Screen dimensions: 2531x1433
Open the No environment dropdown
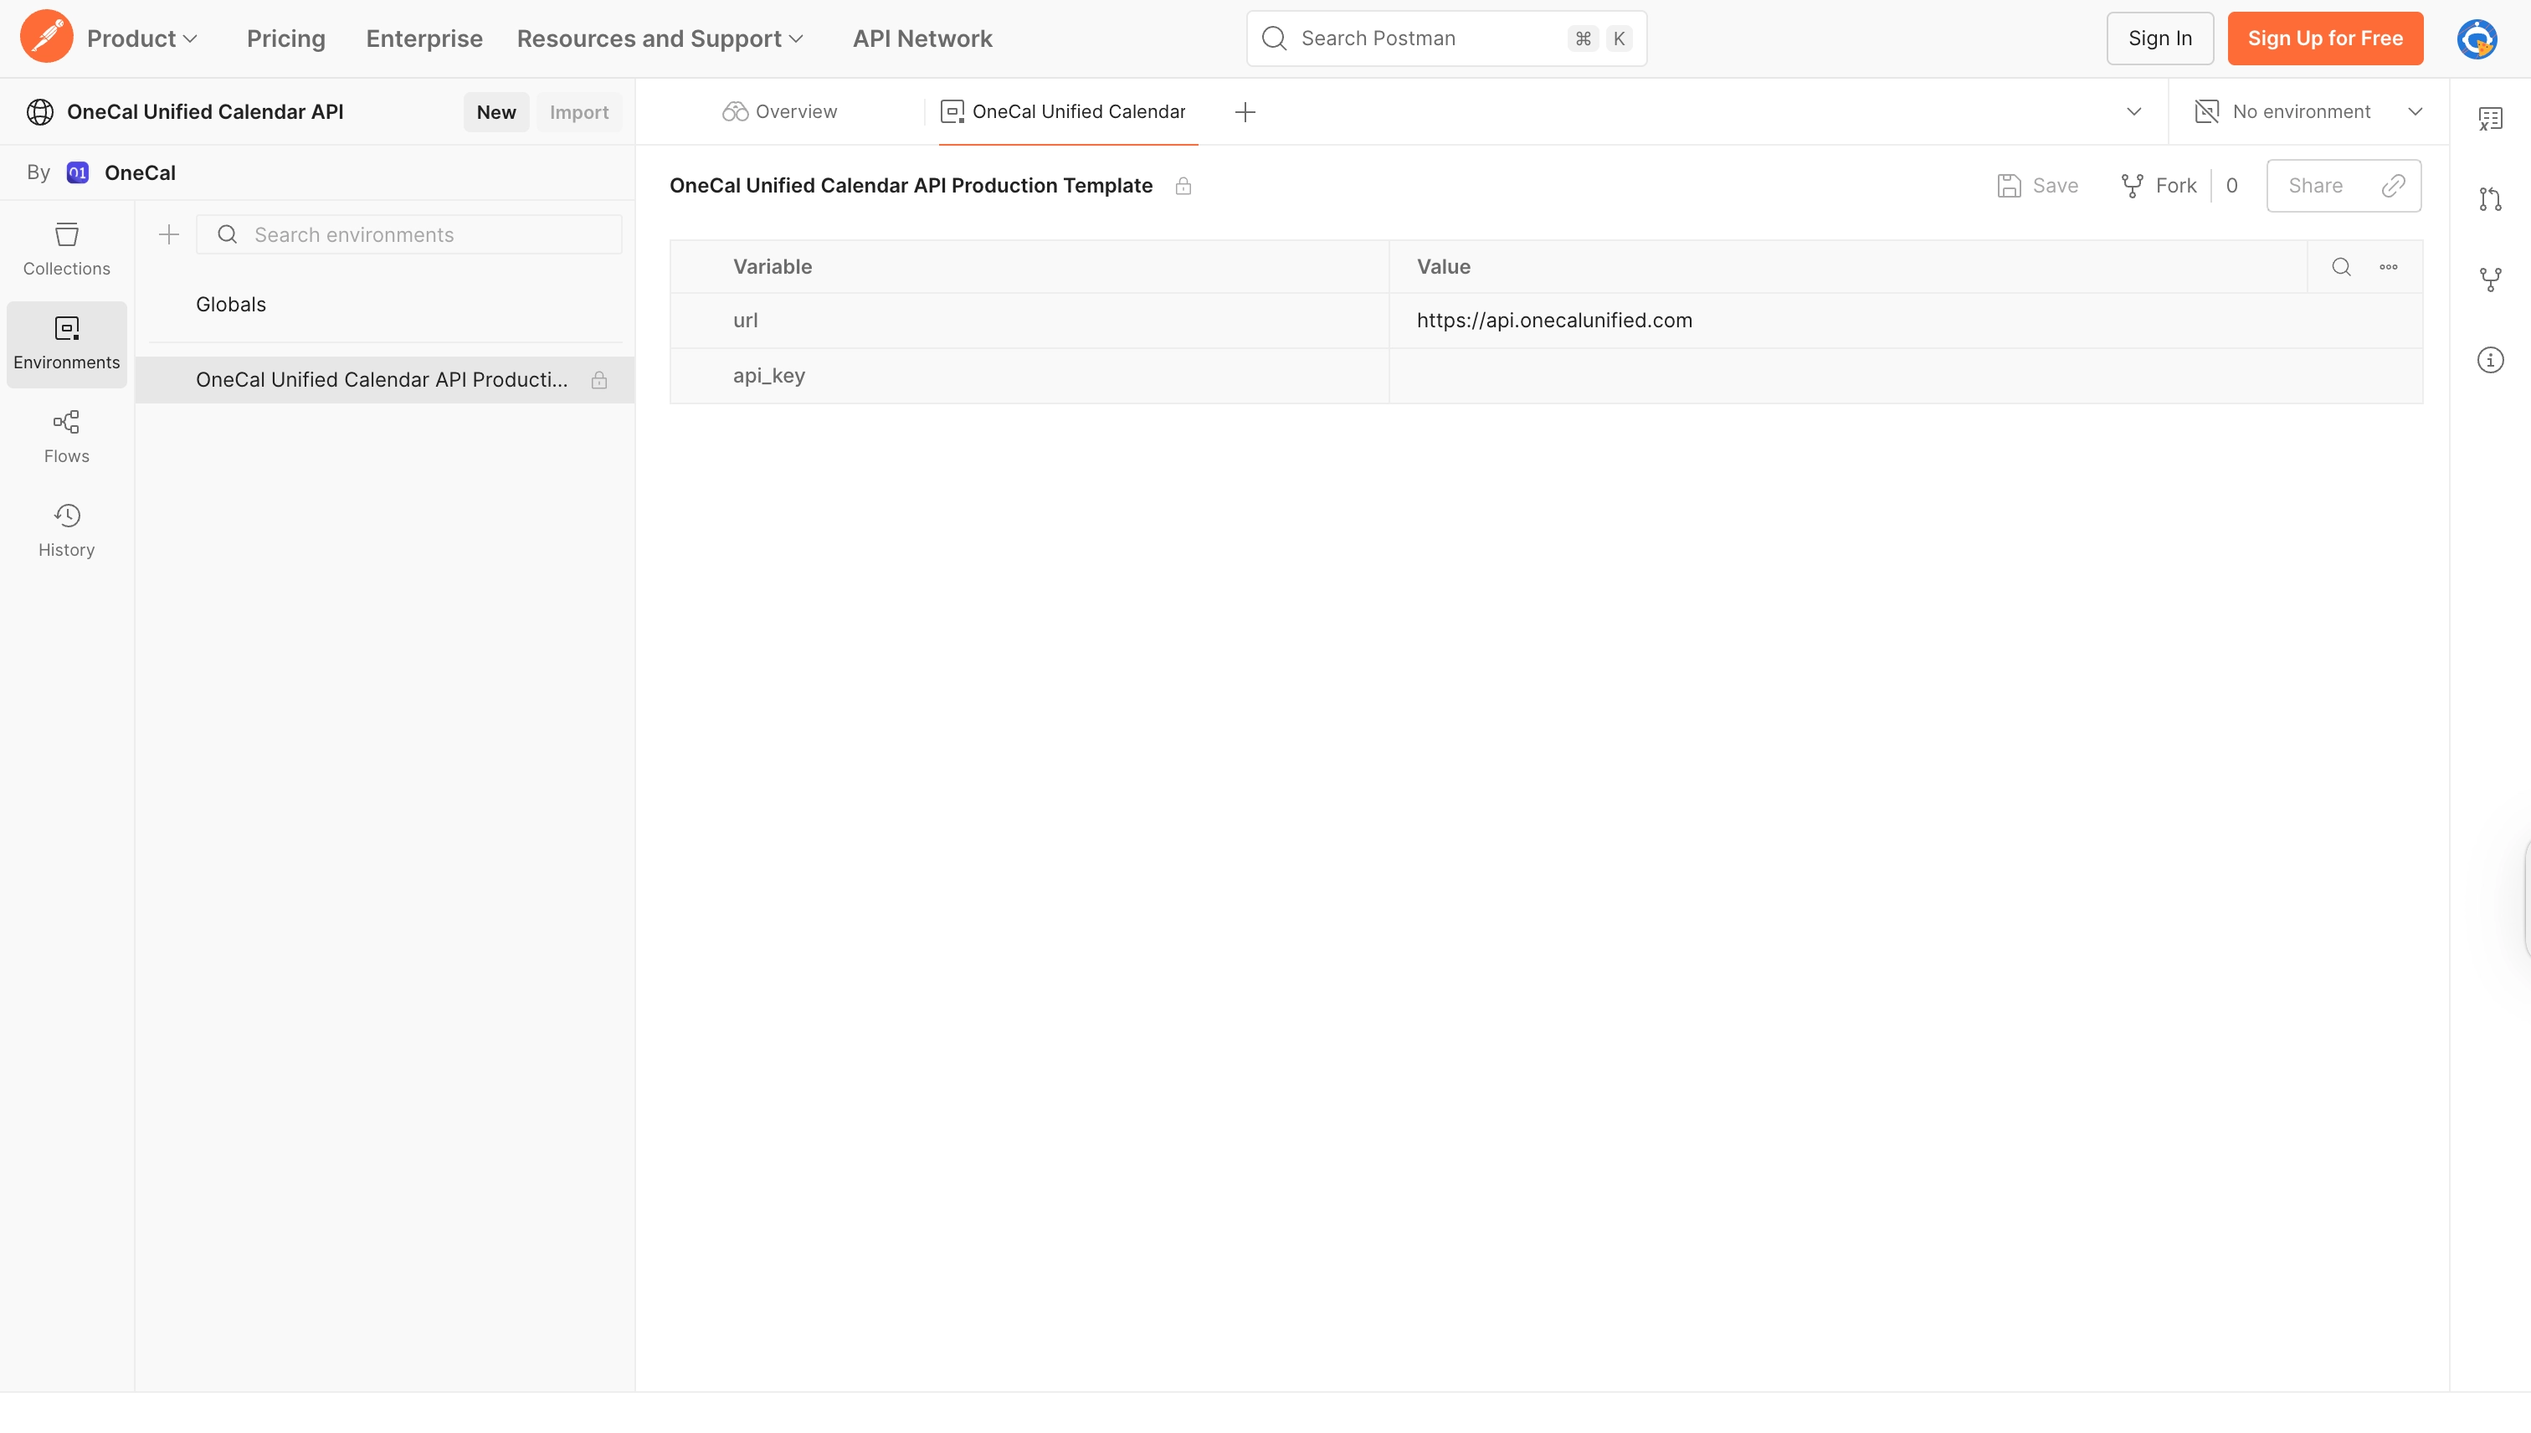click(x=2308, y=111)
